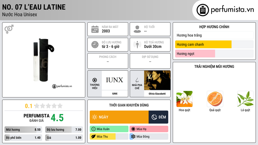Click the perfumista.vn site name in header
Viewport: 258px width, 145px height.
(x=232, y=10)
